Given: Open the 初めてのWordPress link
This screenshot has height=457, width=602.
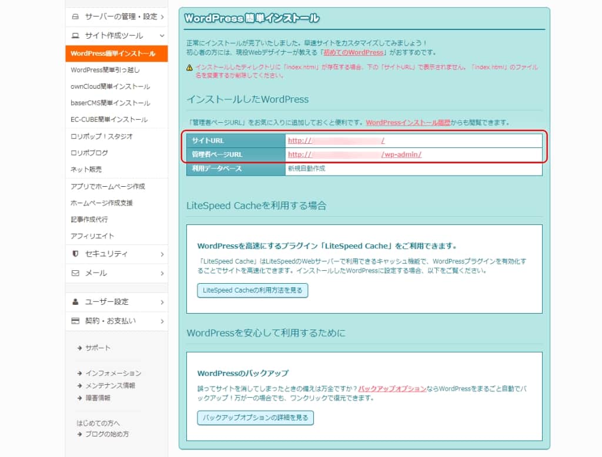Looking at the screenshot, I should point(353,52).
